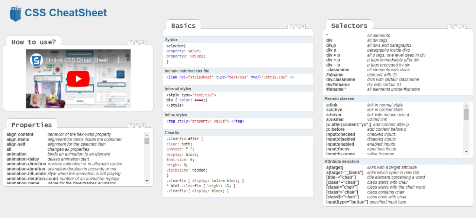Click the a:link pseudo class entry
The image size is (476, 218).
[332, 105]
